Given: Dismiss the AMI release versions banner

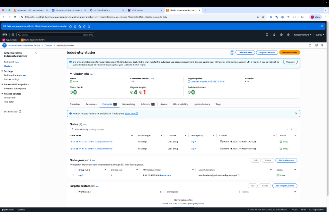Looking at the screenshot, I should tap(296, 114).
